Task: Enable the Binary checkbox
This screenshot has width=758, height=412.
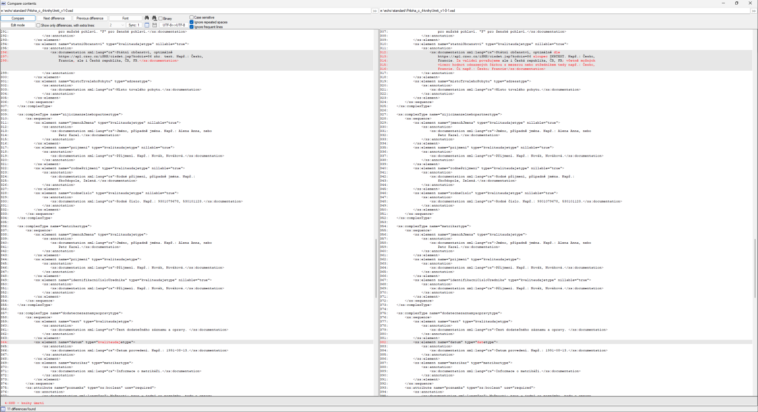Action: point(165,18)
